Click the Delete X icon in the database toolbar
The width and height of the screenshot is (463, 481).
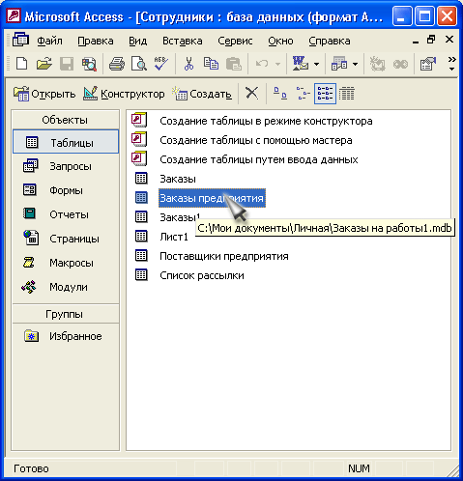coord(251,94)
